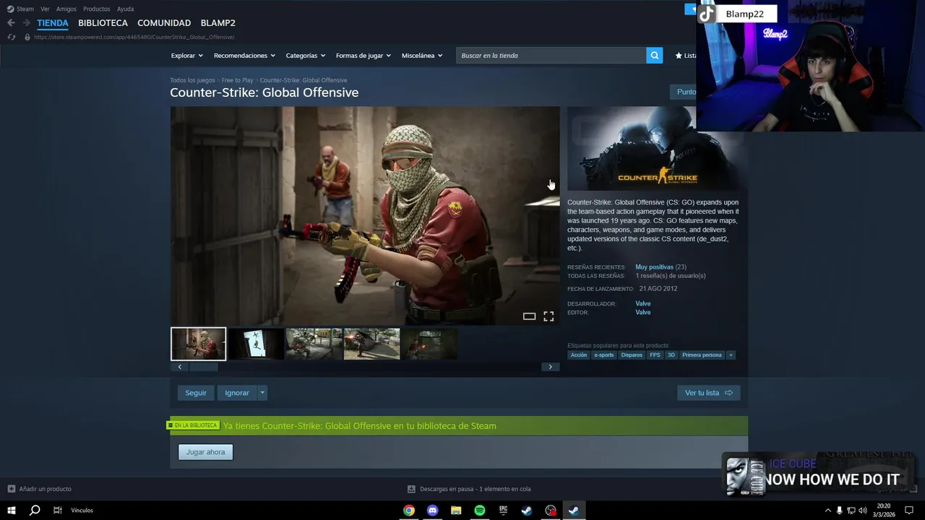
Task: Open the volume speaker tray icon
Action: coord(863,511)
